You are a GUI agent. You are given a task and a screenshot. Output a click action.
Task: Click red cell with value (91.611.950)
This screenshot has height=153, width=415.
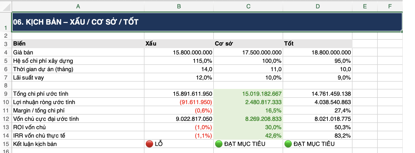point(179,102)
